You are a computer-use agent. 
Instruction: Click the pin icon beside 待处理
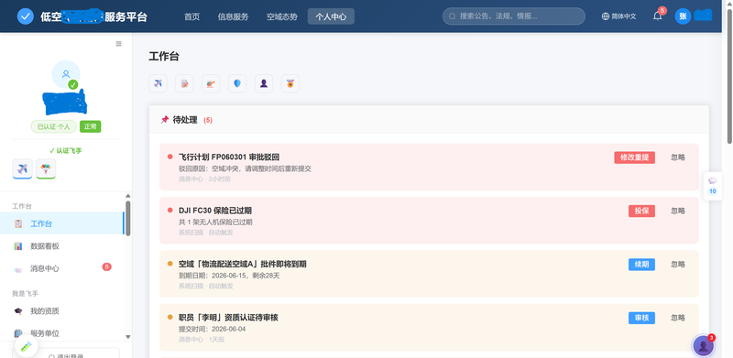(x=165, y=120)
